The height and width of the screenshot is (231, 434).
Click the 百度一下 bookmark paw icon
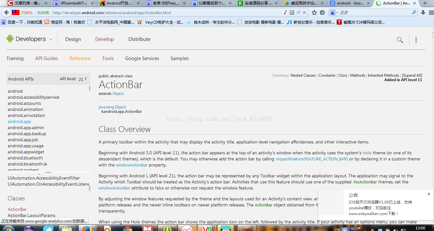pos(4,22)
